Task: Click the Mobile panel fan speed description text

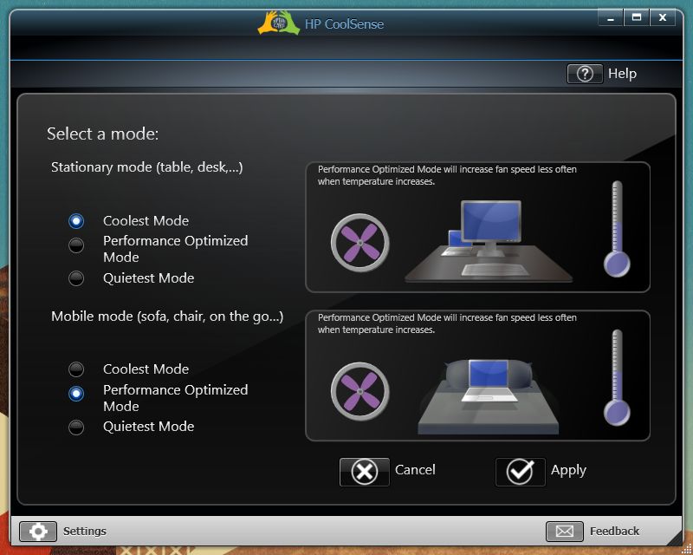Action: coord(447,323)
